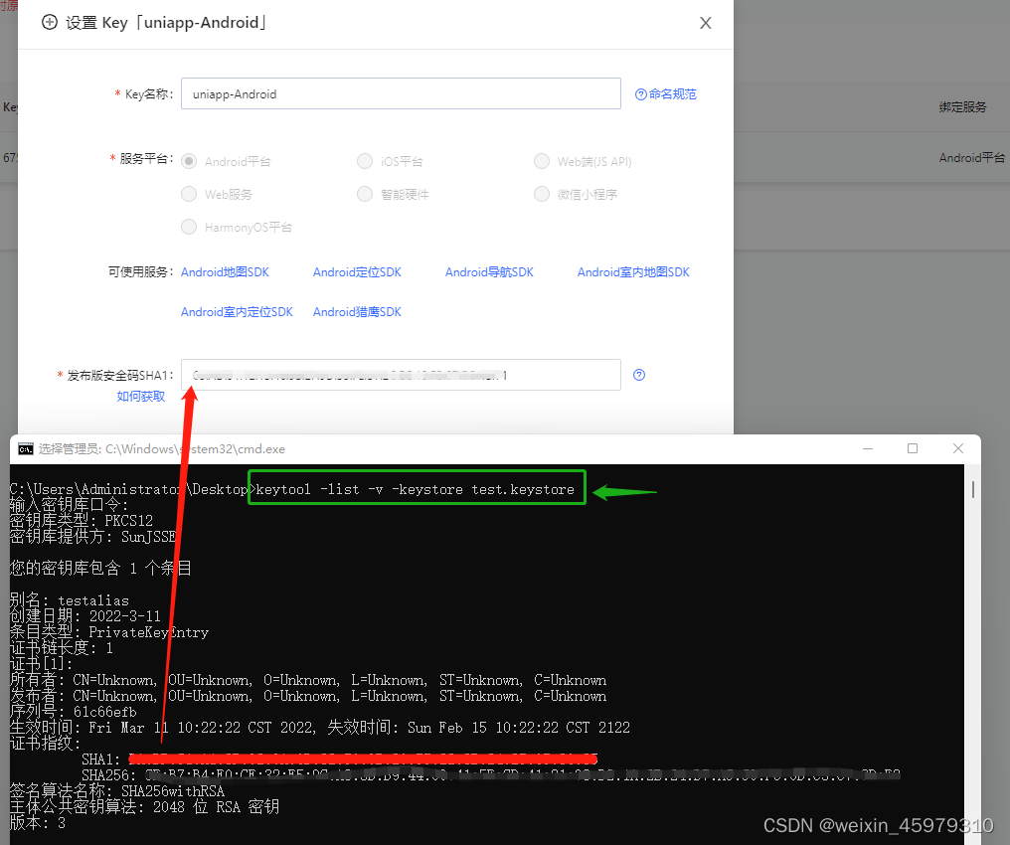This screenshot has height=845, width=1010.
Task: Minimize the cmd.exe window
Action: tap(868, 449)
